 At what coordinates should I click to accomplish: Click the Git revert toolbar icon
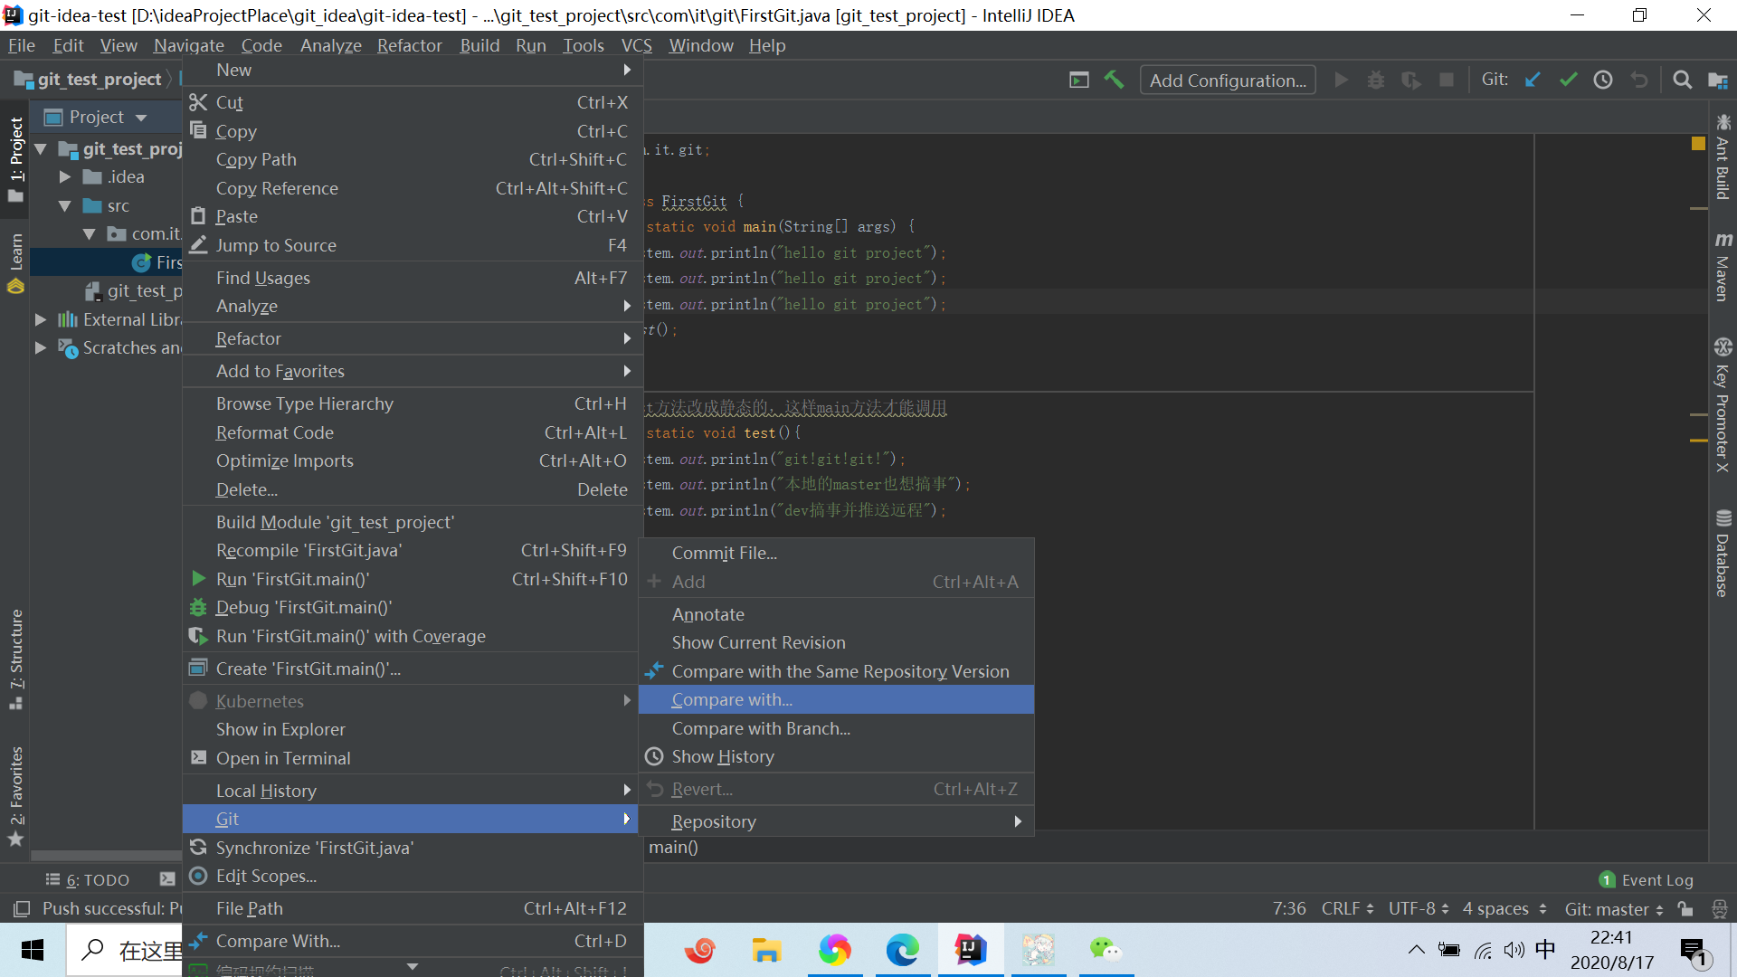pos(1638,80)
